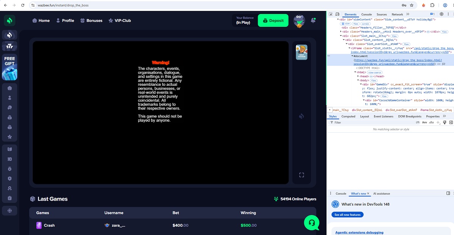Click the notification bell in header
The height and width of the screenshot is (235, 454).
pos(313,20)
